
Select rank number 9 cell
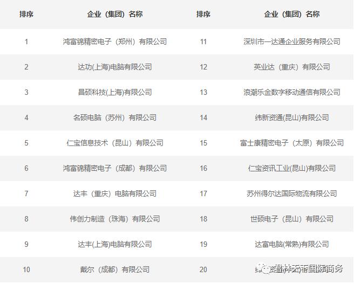point(26,244)
